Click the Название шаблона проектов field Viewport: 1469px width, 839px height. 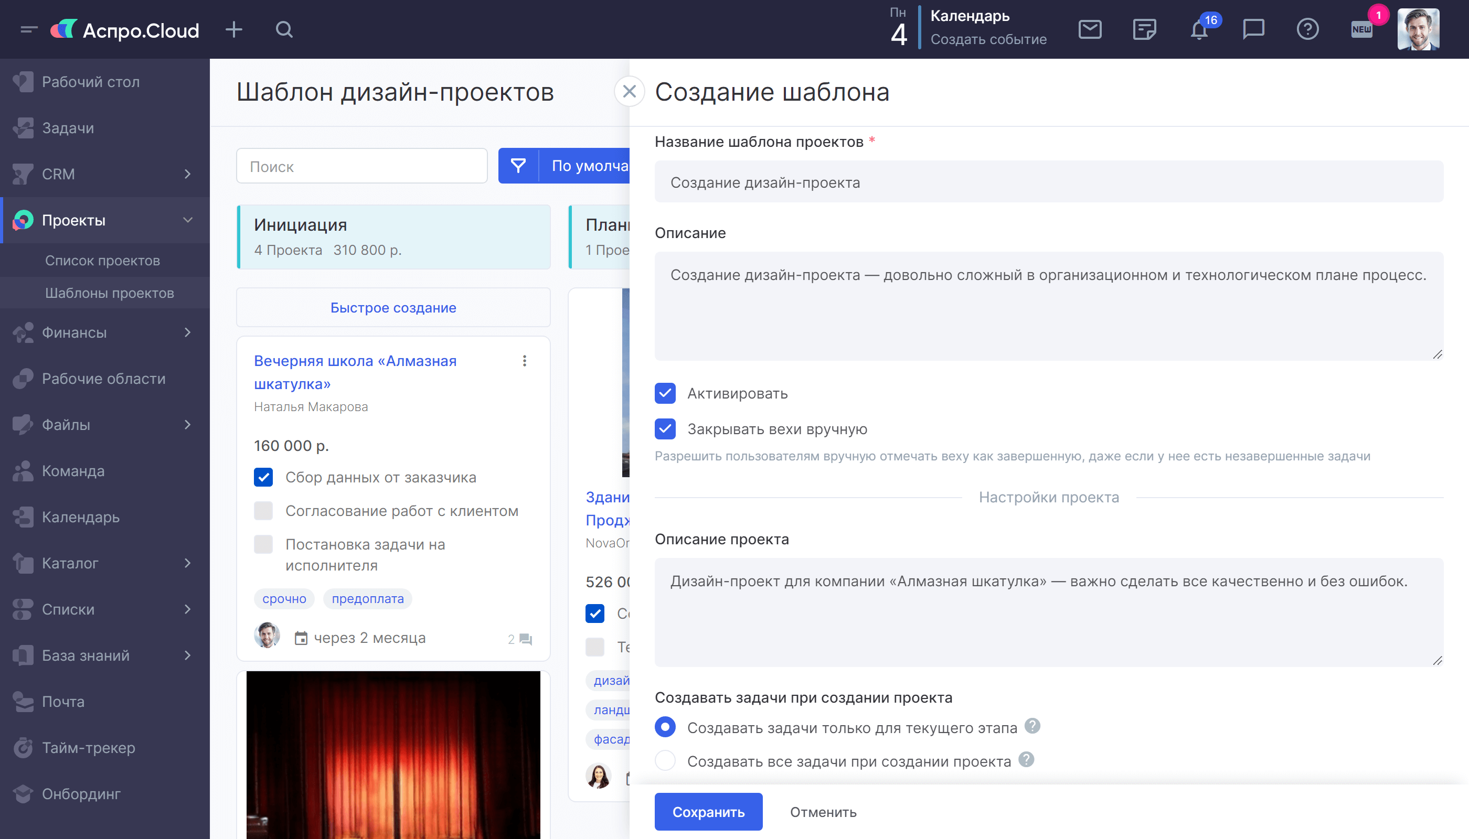click(x=1048, y=182)
